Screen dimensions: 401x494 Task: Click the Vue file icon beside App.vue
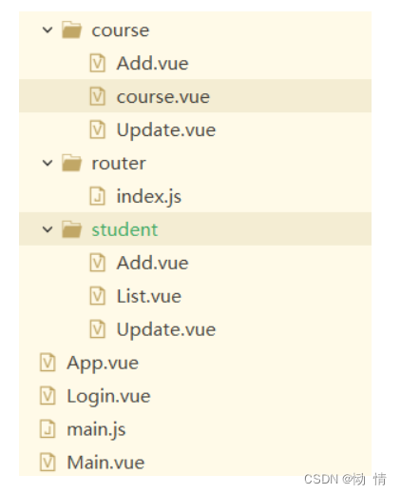(48, 363)
